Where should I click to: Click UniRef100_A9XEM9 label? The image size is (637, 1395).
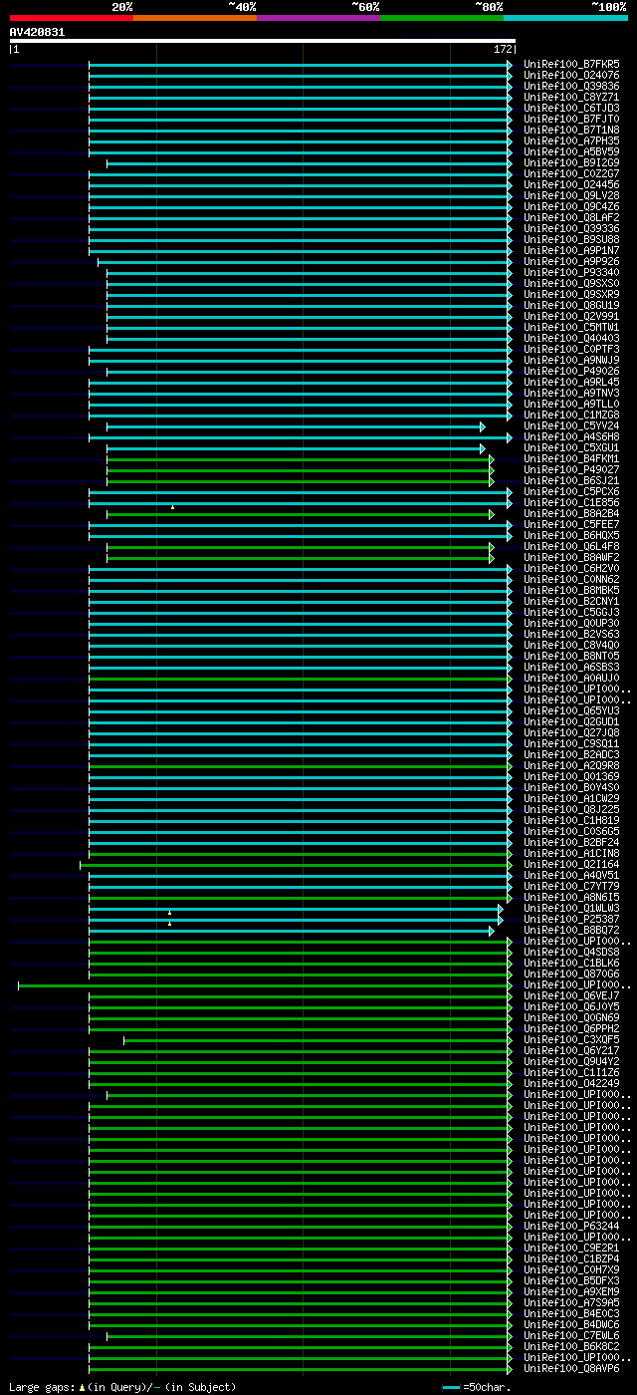tap(571, 1291)
